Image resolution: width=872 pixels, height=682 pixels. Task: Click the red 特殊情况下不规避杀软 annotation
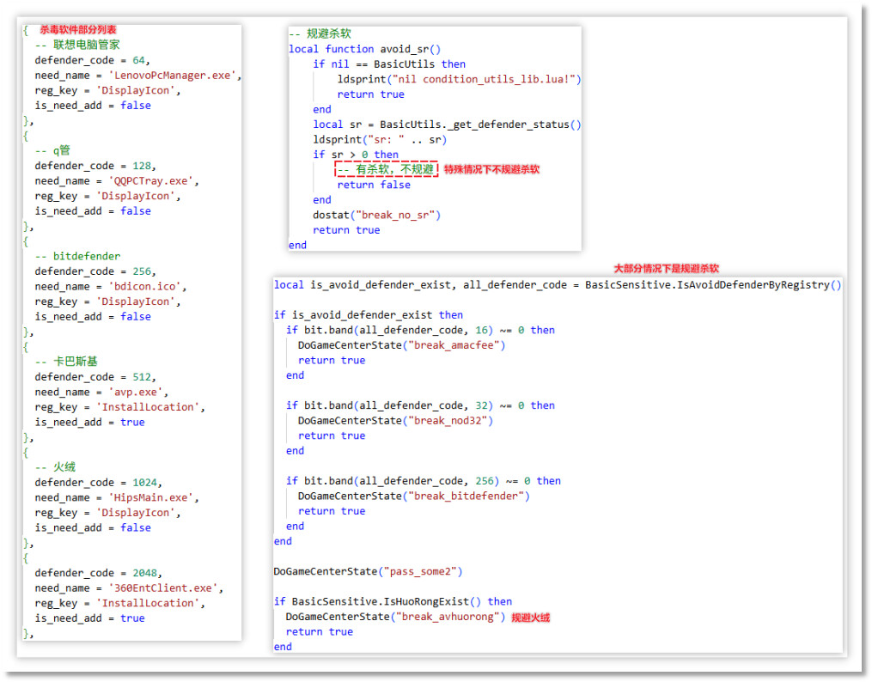[491, 170]
